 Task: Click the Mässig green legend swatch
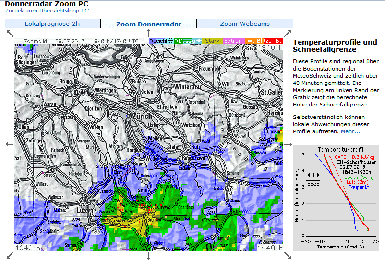(x=188, y=41)
